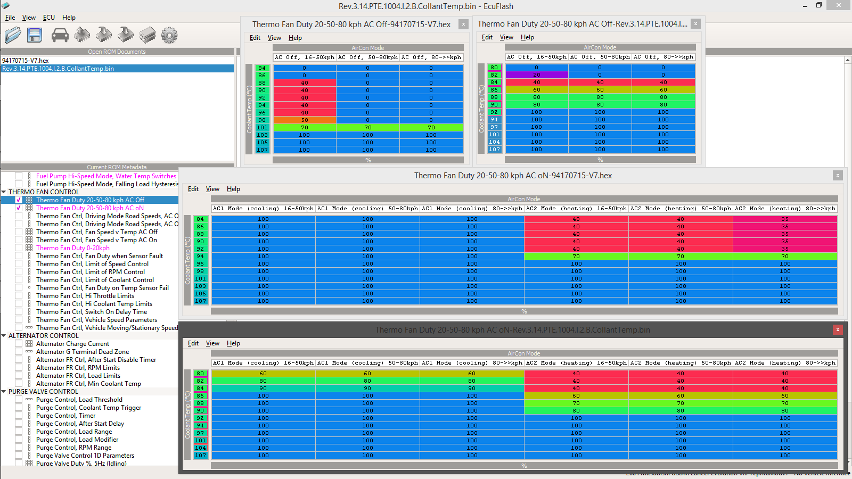
Task: Click the car icon in the toolbar
Action: tap(60, 35)
